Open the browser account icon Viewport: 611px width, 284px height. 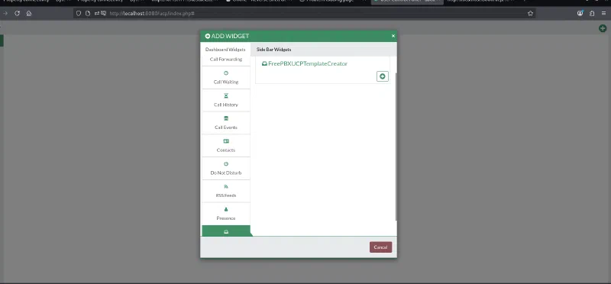point(580,13)
